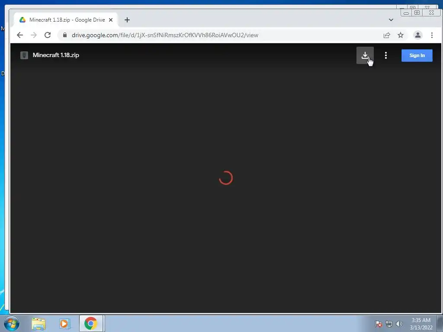Close the Google Drive tab
443x332 pixels.
click(111, 20)
